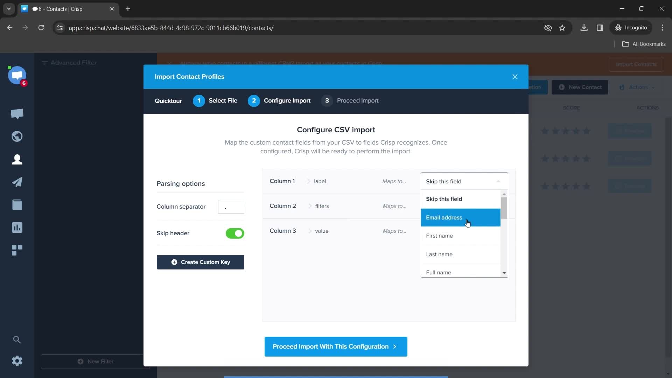Select the Quicktour tab

[x=168, y=100]
